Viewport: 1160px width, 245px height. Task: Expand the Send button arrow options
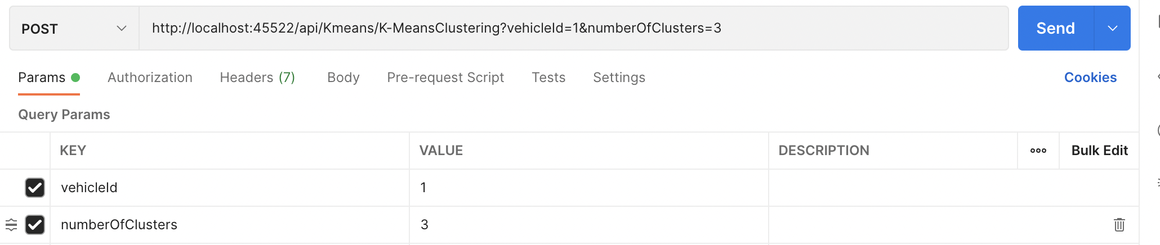1112,29
